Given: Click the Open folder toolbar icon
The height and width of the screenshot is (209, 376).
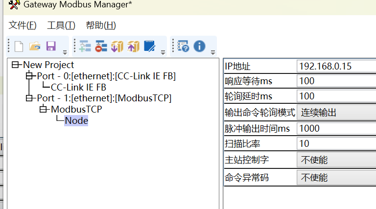Looking at the screenshot, I should [x=35, y=46].
